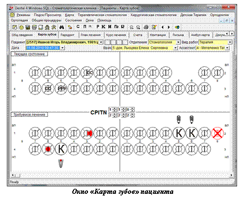Click the bold П toolbar button

click(85, 27)
